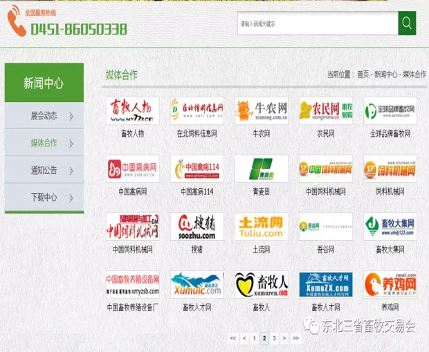Open the red calligraphy 中国饲料机械网 logo
The height and width of the screenshot is (352, 429).
point(133,227)
